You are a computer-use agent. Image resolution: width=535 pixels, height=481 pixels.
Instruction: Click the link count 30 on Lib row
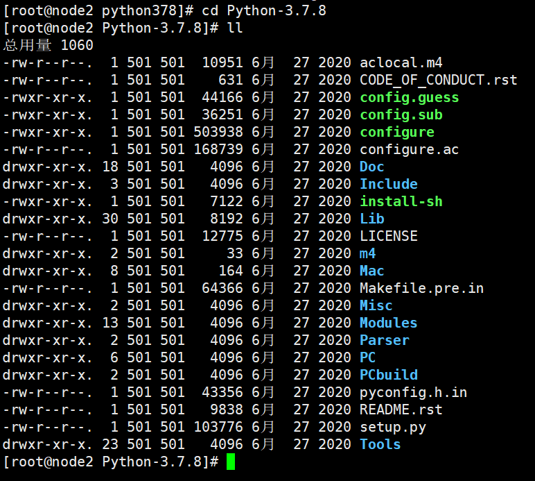click(x=110, y=219)
